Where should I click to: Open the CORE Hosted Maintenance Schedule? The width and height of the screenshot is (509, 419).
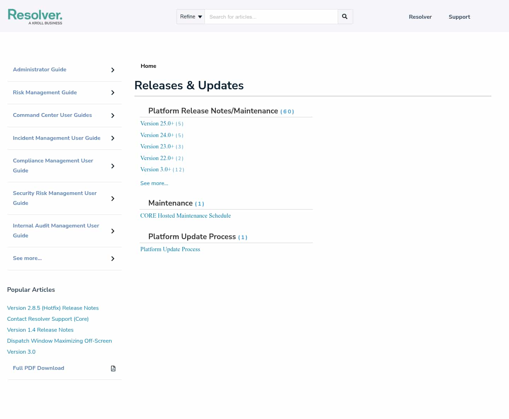tap(186, 216)
